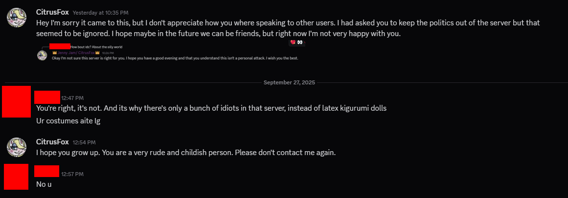Click the redacted username at 12:47 PM
Screen dimensions: 568x198
(x=47, y=97)
